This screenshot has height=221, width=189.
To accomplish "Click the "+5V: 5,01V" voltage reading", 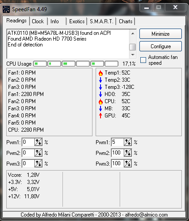I will coord(24,189).
